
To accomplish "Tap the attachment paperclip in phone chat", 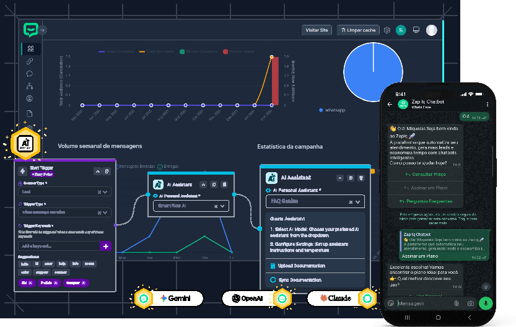I will (457, 303).
